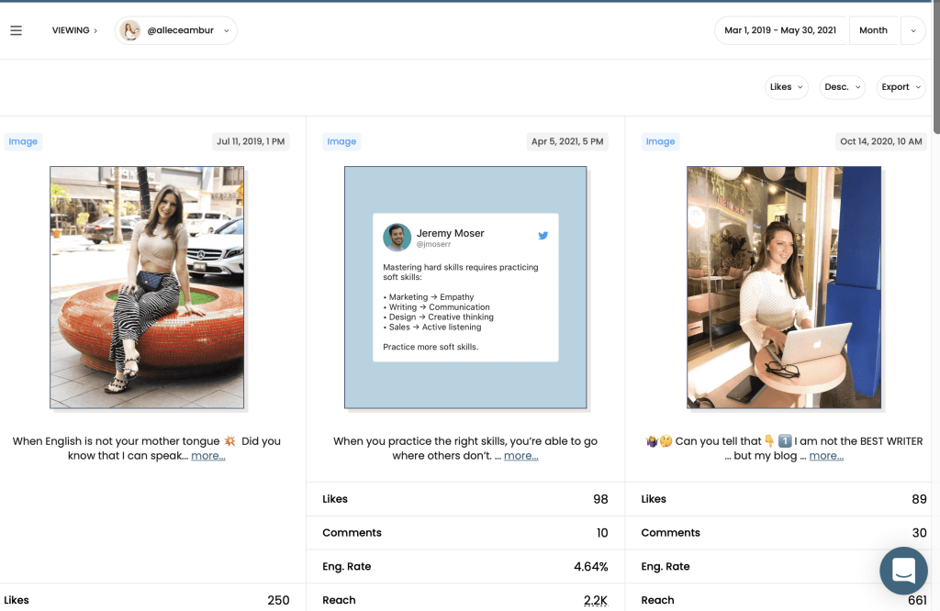This screenshot has height=611, width=940.
Task: Open the hamburger menu icon
Action: pos(16,30)
